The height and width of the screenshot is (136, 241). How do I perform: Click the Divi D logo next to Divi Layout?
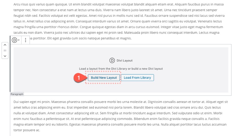[112, 61]
